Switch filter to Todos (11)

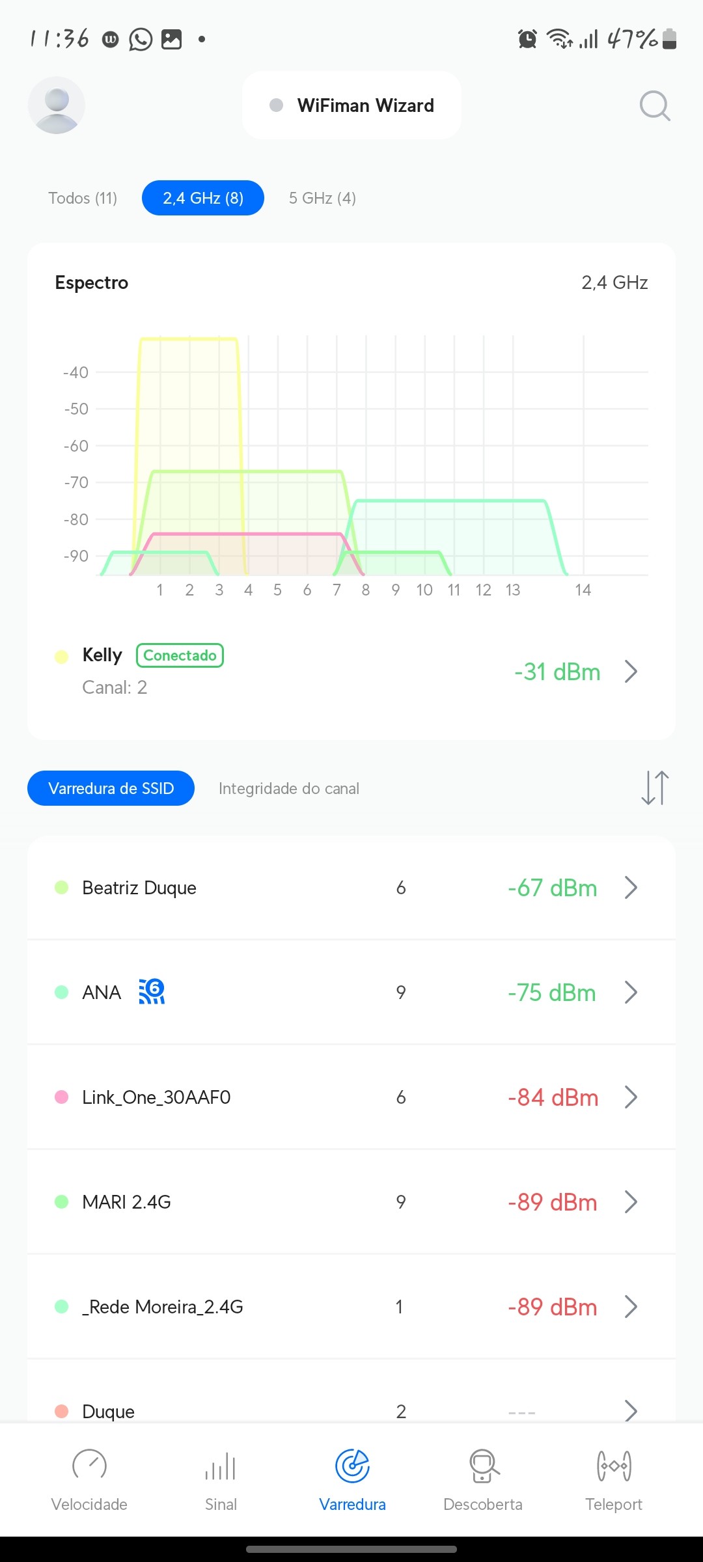[83, 198]
